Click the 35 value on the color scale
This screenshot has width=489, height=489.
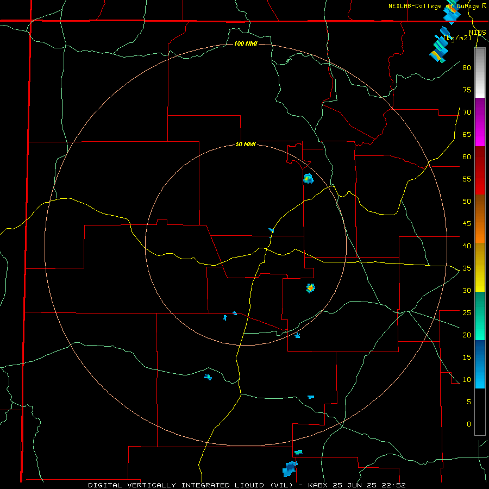click(x=467, y=268)
